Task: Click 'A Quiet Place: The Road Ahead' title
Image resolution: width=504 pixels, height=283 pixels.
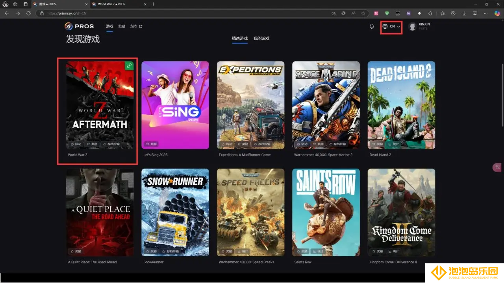Action: tap(93, 262)
